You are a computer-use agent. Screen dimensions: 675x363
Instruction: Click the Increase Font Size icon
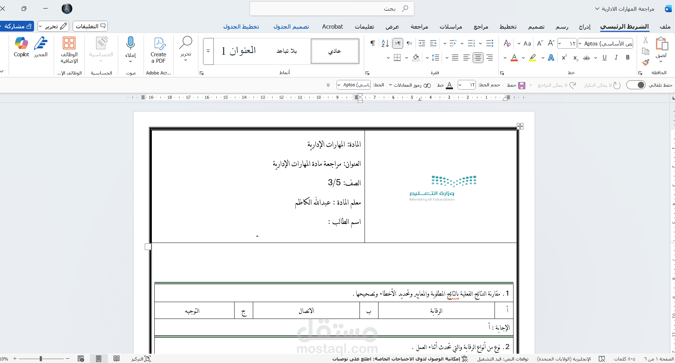click(x=551, y=43)
